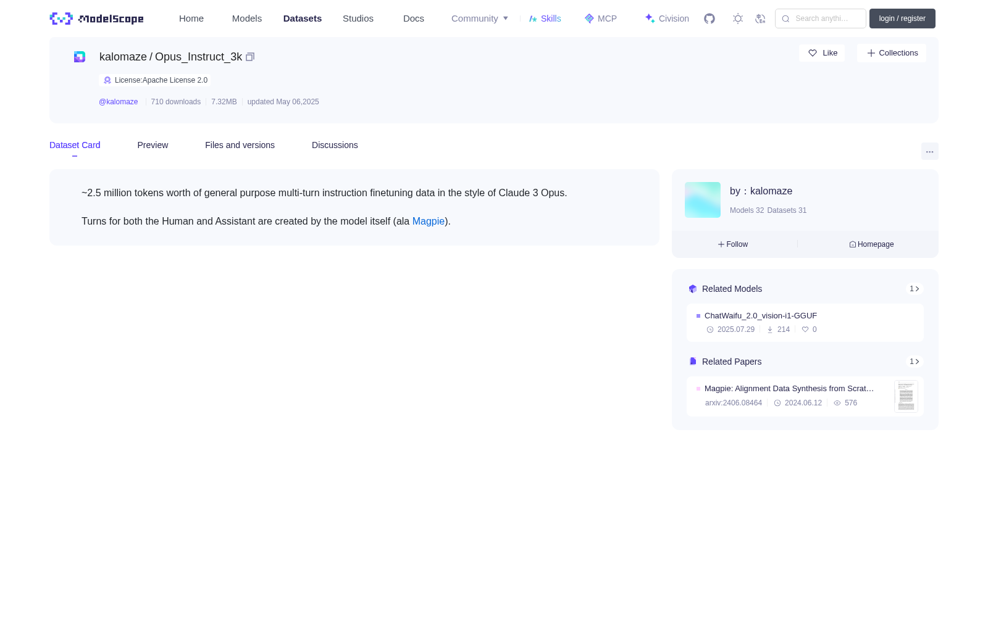The height and width of the screenshot is (617, 988).
Task: Copy the dataset name with copy icon
Action: [250, 57]
